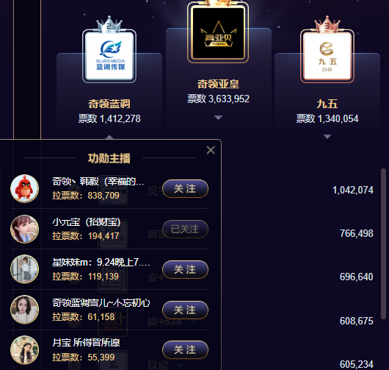
Task: Open the 蓝调传媒 second-place guild logo
Action: coord(109,56)
